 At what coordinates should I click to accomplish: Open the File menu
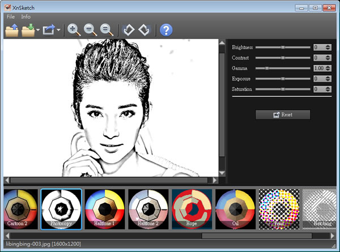coord(11,17)
